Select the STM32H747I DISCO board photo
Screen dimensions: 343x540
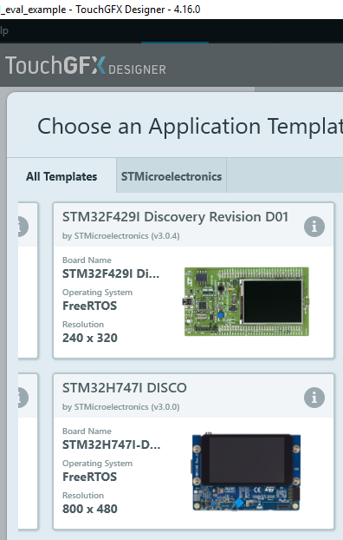pos(246,471)
